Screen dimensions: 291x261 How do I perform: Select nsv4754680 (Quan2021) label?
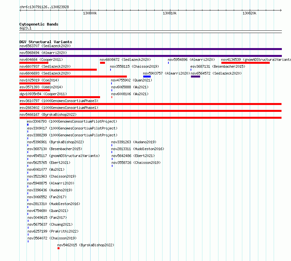coord(48,211)
